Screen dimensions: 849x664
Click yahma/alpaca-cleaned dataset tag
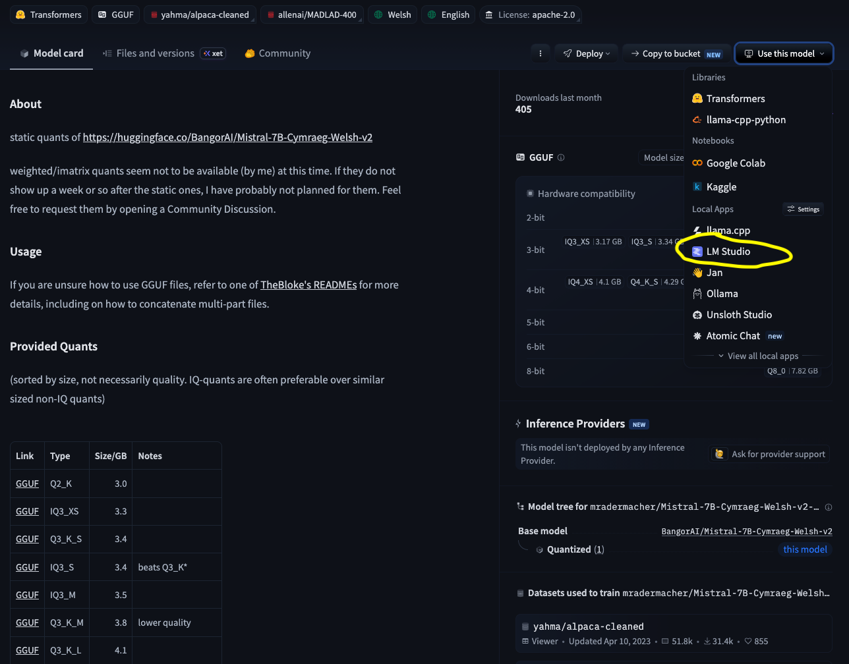[x=200, y=14]
